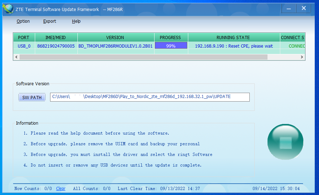The width and height of the screenshot is (319, 195).
Task: Click into the software path input field
Action: click(x=150, y=97)
